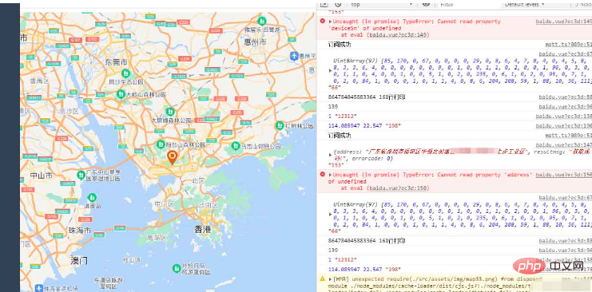Image resolution: width=592 pixels, height=292 pixels.
Task: Click the 惠州 airport icon
Action: (294, 56)
